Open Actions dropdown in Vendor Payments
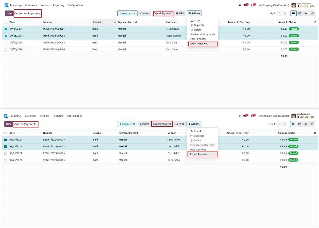The image size is (319, 228). pyautogui.click(x=194, y=124)
